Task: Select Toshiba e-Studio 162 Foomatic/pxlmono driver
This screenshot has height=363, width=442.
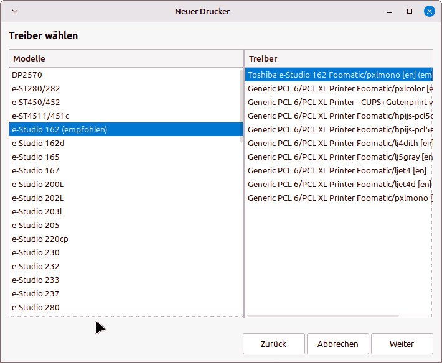Action: tap(339, 75)
